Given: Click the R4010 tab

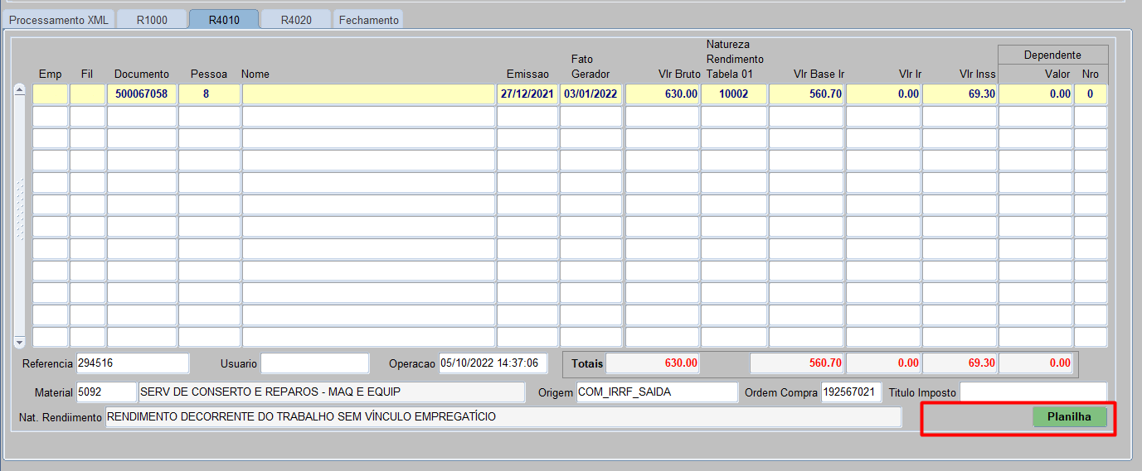Looking at the screenshot, I should (224, 20).
